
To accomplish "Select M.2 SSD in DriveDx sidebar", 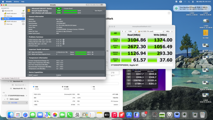I will 13,19.
